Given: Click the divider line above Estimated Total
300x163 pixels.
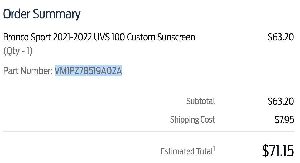Looking at the screenshot, I should (149, 132).
